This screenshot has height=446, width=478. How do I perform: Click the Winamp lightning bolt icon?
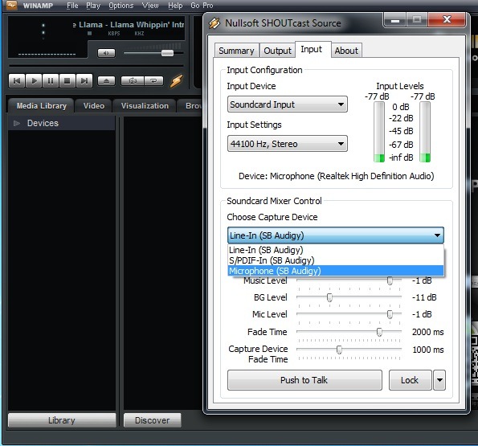coord(177,81)
